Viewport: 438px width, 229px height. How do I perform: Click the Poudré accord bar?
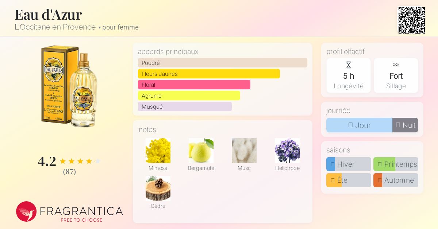(223, 63)
